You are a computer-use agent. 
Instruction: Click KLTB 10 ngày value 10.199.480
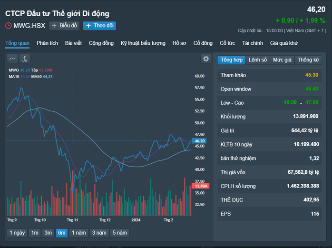306,144
